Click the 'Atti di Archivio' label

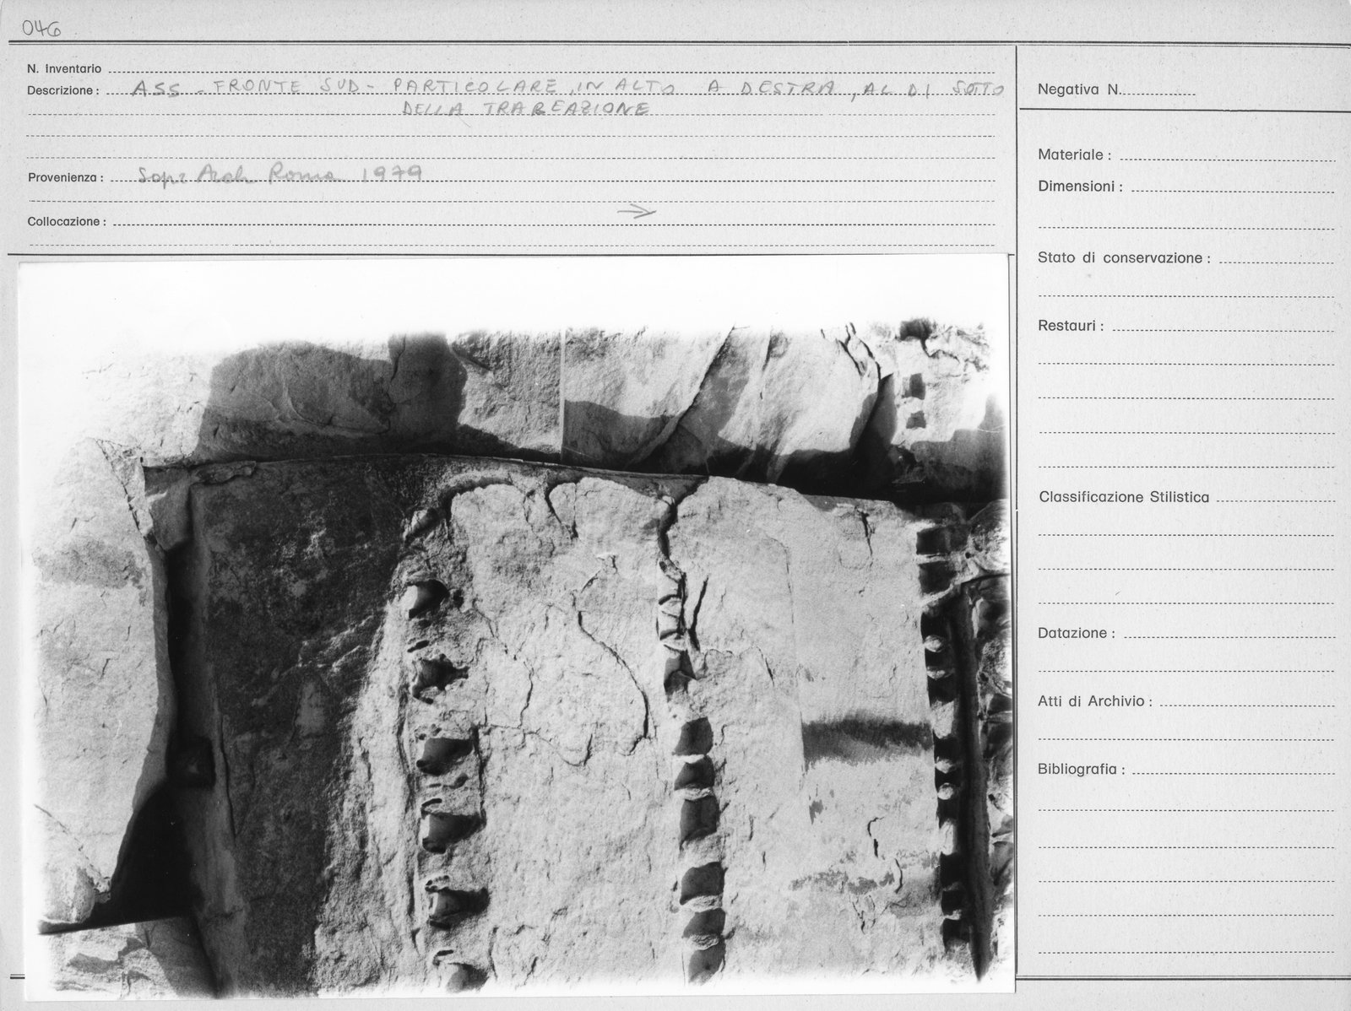click(x=1095, y=701)
